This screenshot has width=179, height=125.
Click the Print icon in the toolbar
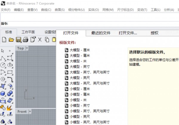tap(26, 40)
